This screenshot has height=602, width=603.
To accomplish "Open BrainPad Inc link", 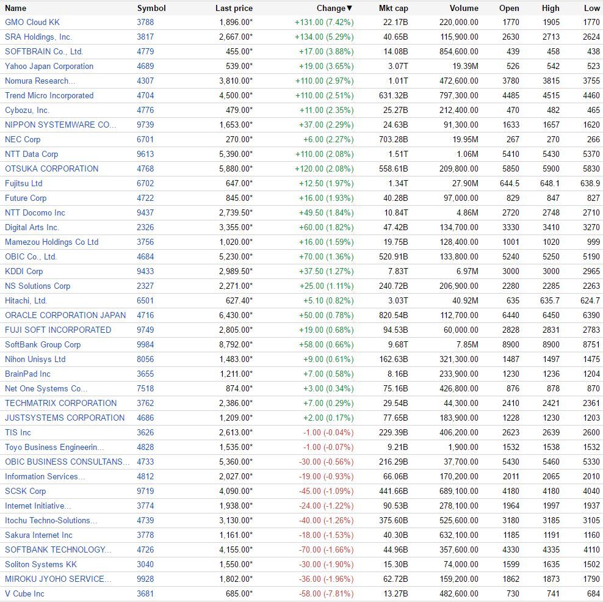I will tap(27, 374).
